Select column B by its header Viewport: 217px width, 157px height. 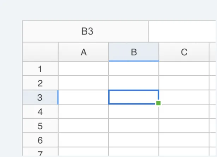(x=134, y=52)
